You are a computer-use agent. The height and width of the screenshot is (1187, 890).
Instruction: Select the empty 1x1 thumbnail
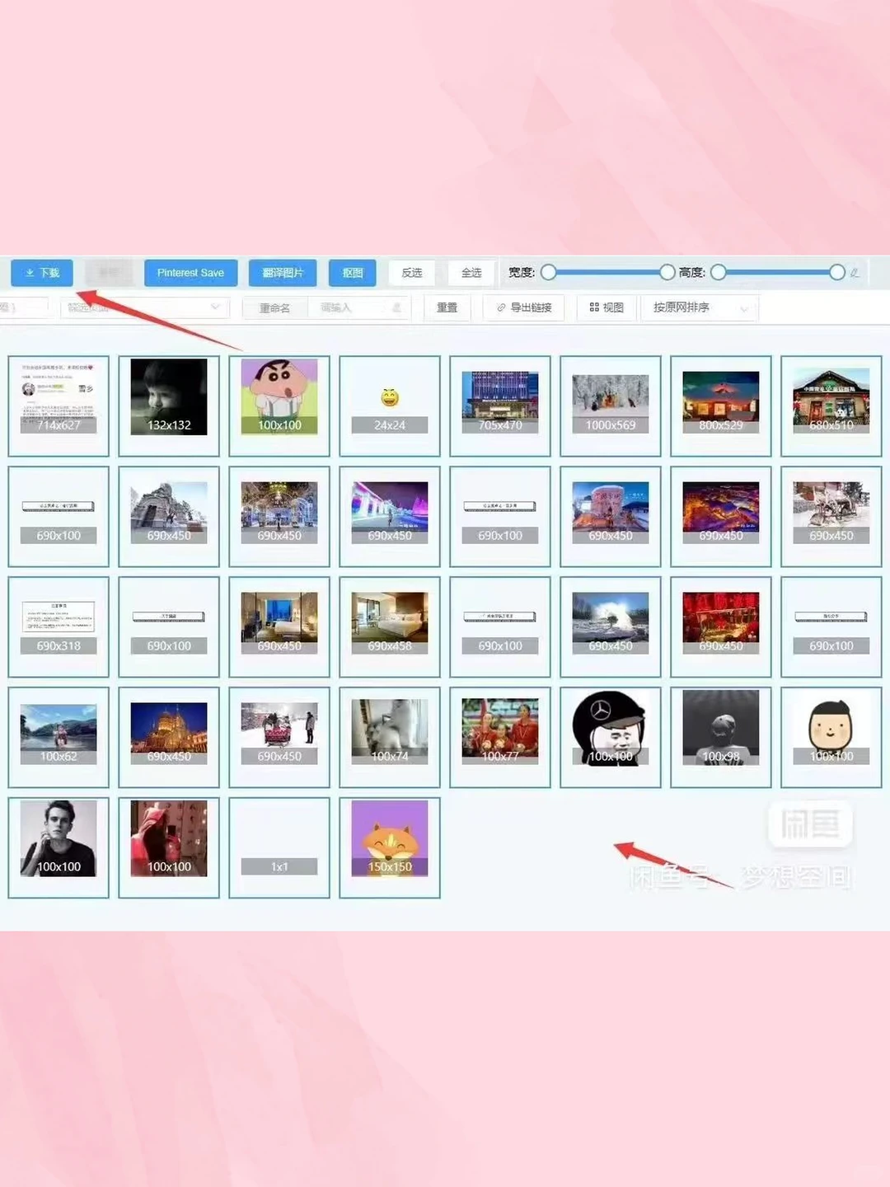point(279,847)
